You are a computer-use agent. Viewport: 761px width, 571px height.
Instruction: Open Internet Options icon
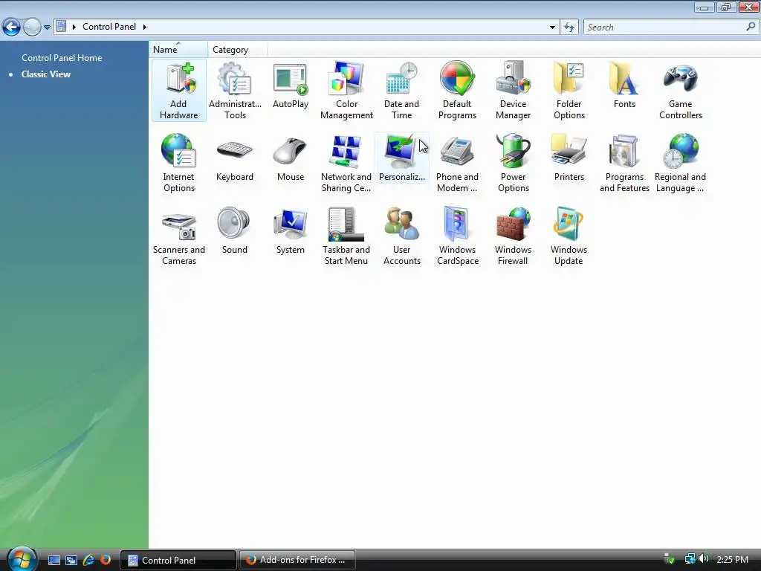pos(178,164)
